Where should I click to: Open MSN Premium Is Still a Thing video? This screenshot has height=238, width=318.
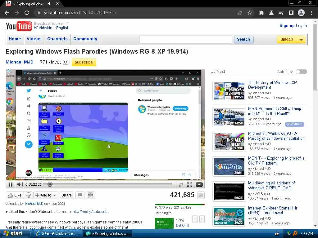pos(275,111)
